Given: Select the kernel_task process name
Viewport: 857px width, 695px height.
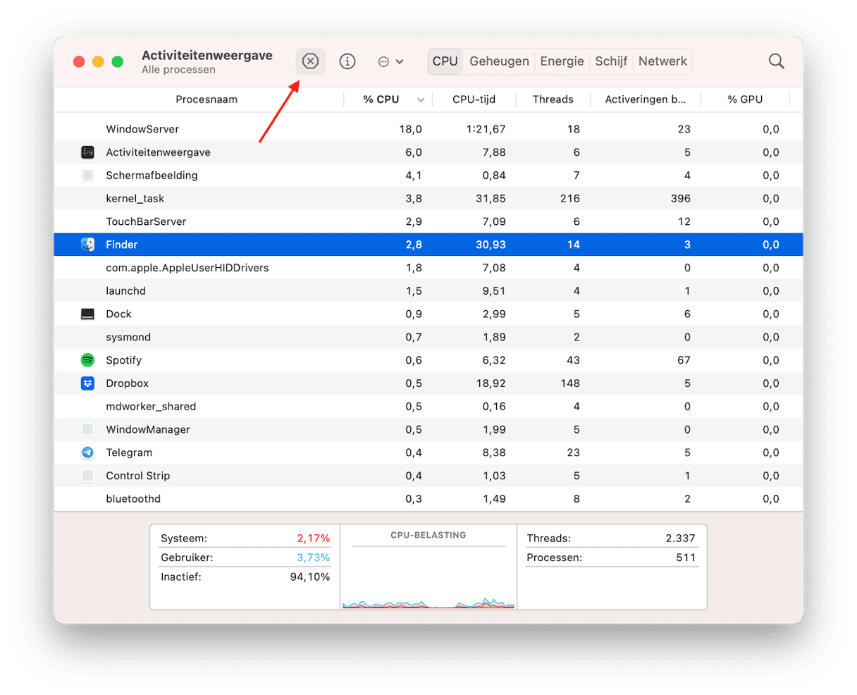Looking at the screenshot, I should pos(135,199).
